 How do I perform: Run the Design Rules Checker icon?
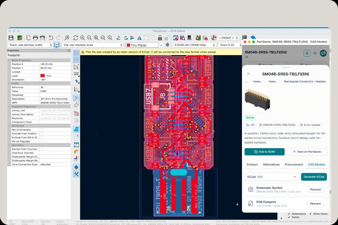tap(205, 38)
